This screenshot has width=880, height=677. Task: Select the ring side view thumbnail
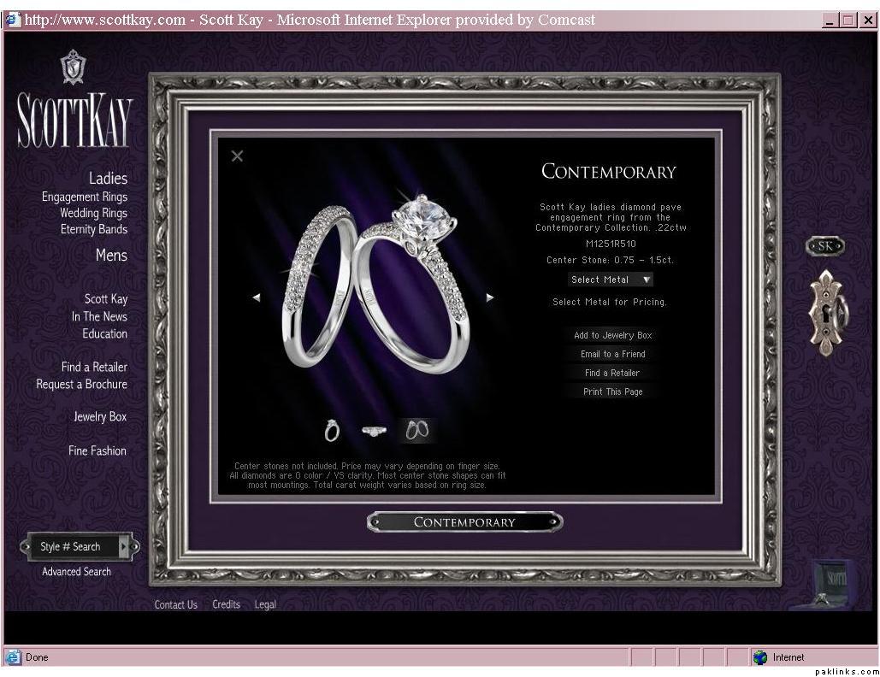(x=374, y=431)
